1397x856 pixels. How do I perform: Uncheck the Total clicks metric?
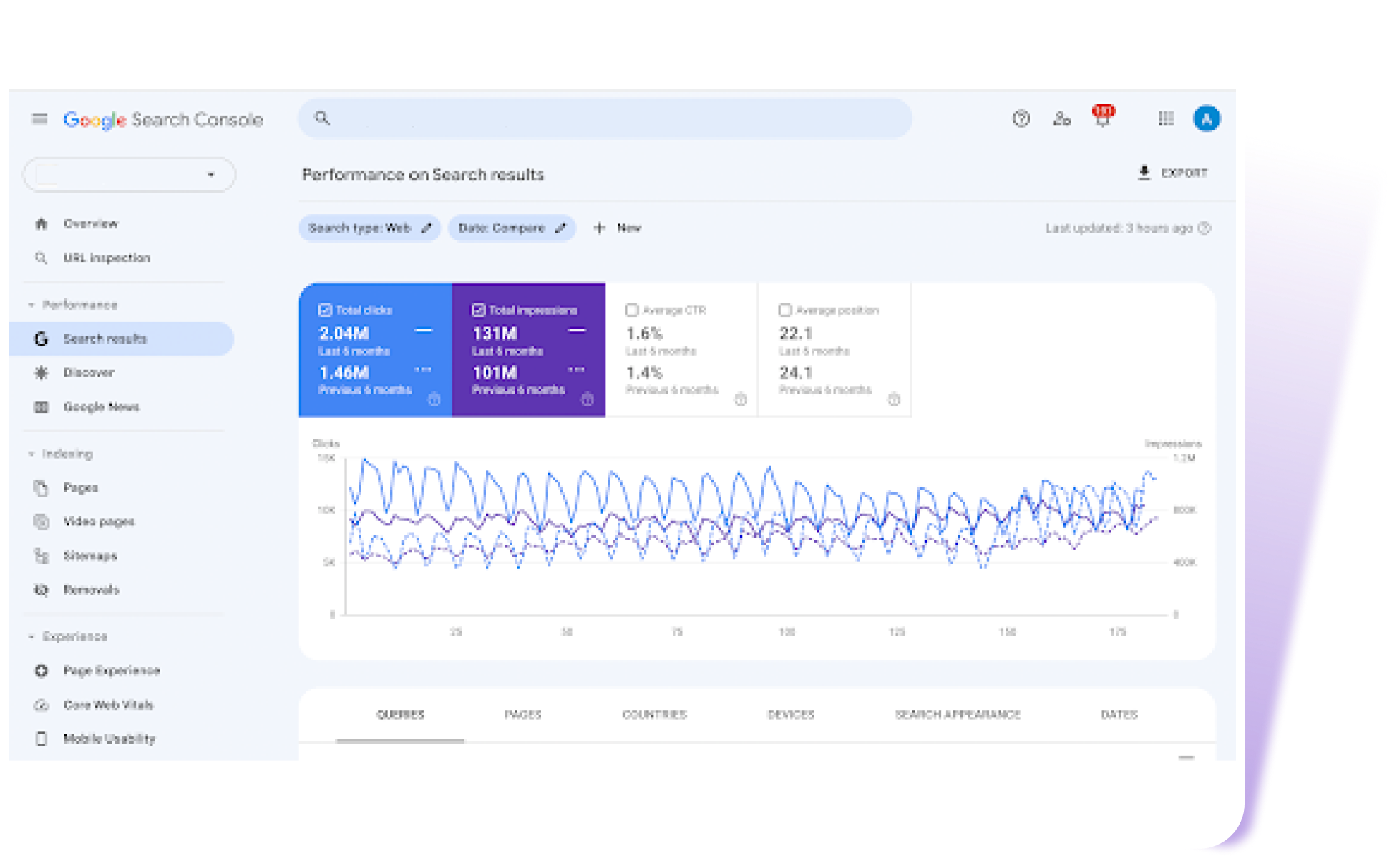tap(326, 309)
